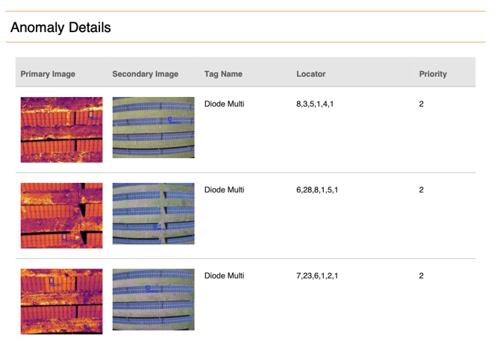Click the priority value in the third row
The width and height of the screenshot is (500, 344).
point(422,276)
